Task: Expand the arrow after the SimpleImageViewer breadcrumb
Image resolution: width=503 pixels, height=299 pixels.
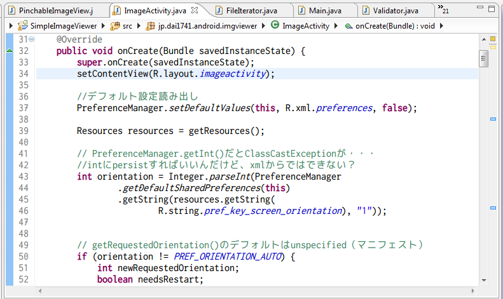Action: [103, 25]
